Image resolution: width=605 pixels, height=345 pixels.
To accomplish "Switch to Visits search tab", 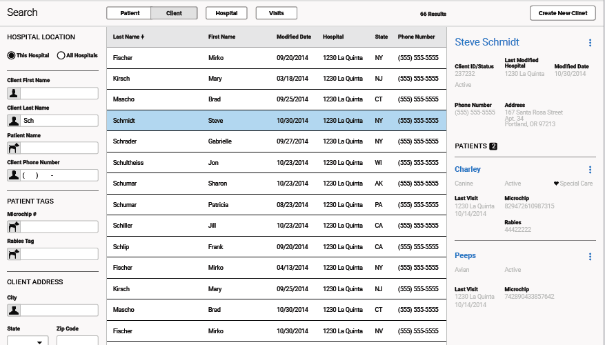I will 276,13.
